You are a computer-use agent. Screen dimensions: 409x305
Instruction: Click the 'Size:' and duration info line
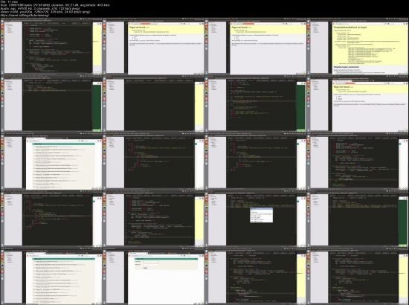pos(55,5)
